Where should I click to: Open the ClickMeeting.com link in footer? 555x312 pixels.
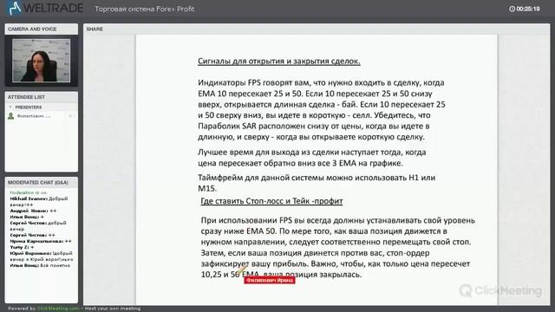[58, 309]
